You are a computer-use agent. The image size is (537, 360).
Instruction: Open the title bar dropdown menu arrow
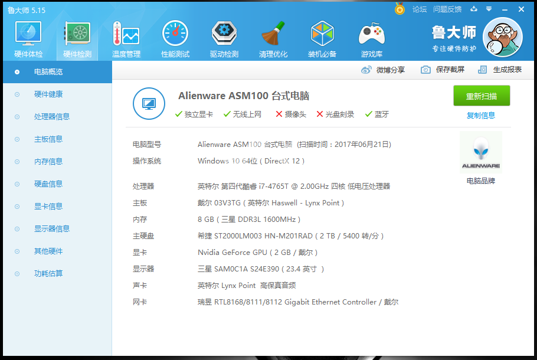[489, 9]
